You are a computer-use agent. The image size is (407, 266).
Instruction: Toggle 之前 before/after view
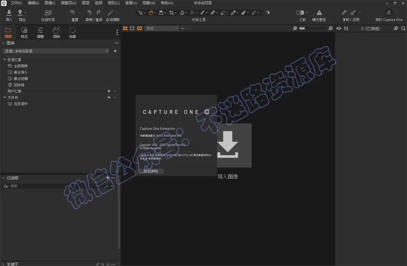(300, 12)
